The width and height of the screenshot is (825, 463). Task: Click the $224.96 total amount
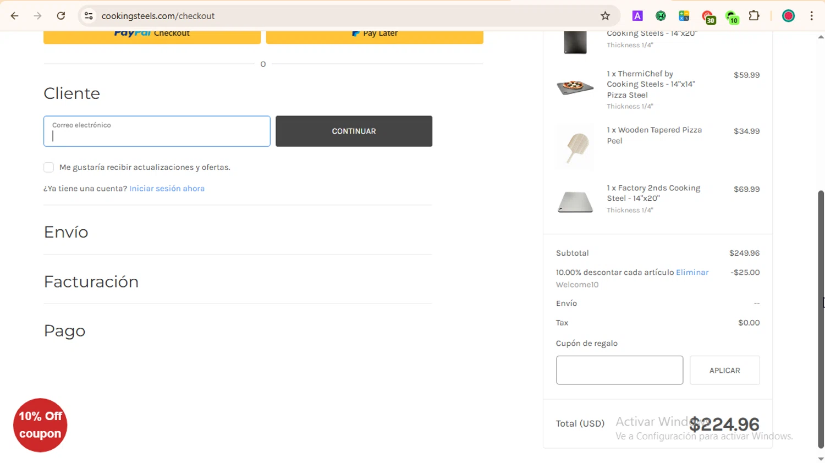coord(724,424)
